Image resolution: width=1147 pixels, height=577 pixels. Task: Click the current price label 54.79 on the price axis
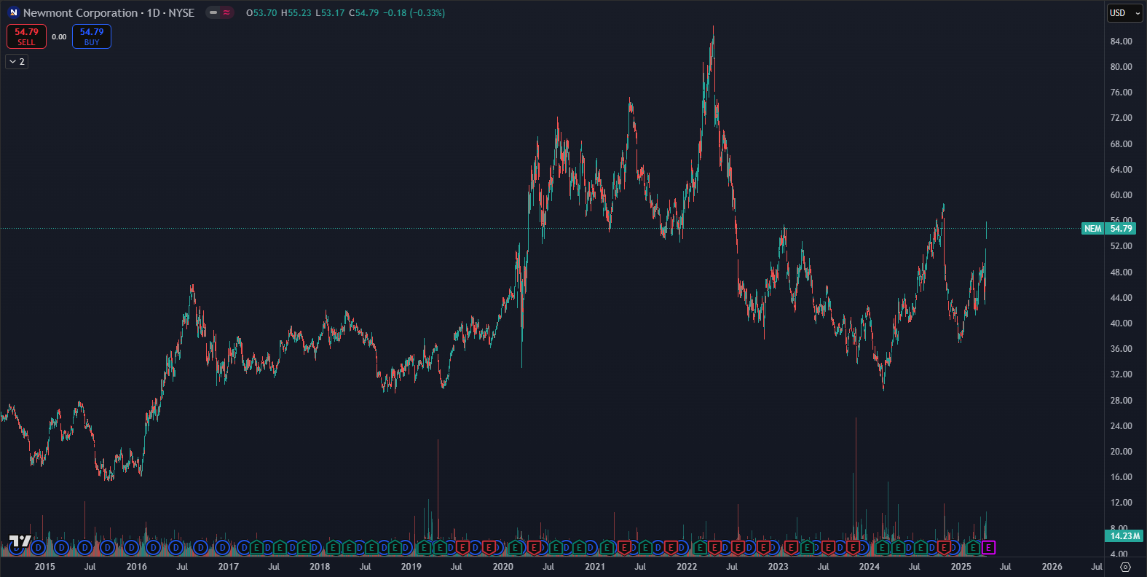[1121, 229]
